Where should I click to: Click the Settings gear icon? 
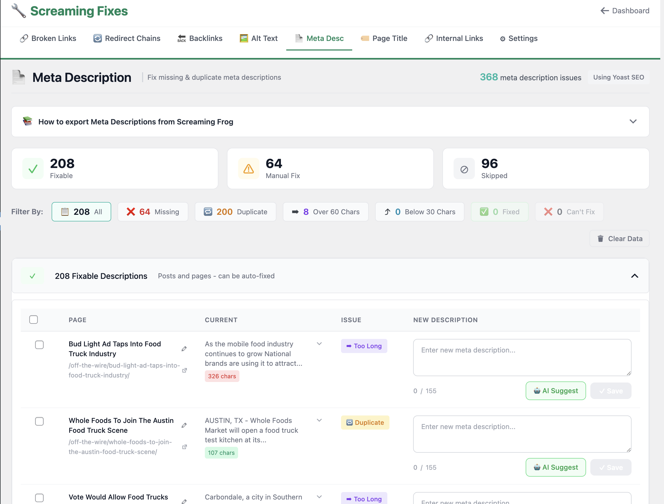(x=503, y=38)
